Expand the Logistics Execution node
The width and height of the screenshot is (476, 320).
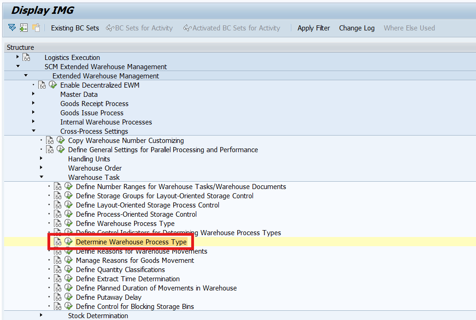(18, 57)
